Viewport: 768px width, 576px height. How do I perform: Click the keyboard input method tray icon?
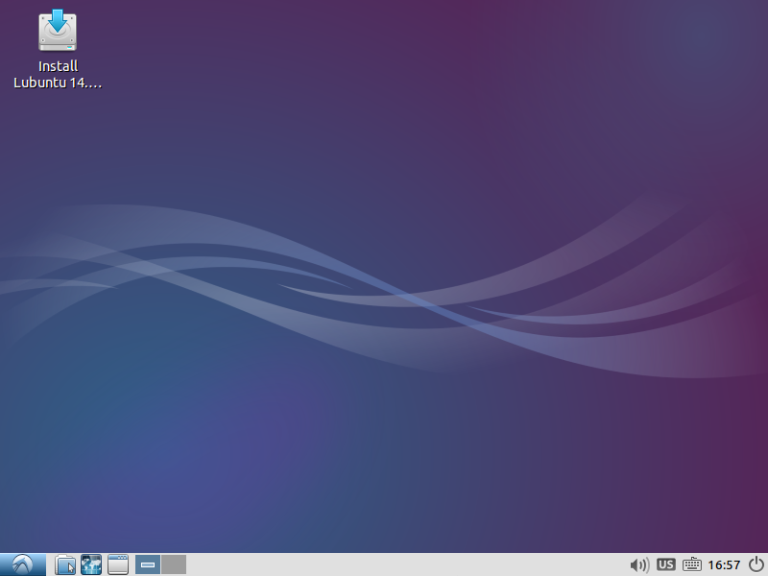692,564
